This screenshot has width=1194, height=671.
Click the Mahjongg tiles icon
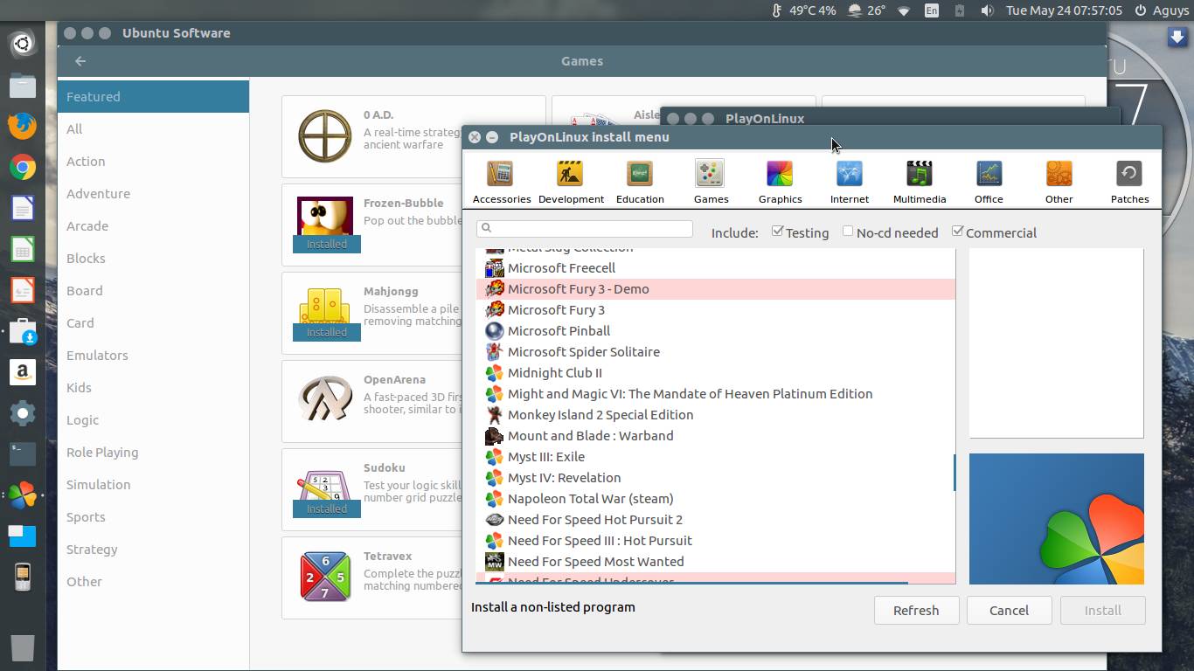coord(325,306)
